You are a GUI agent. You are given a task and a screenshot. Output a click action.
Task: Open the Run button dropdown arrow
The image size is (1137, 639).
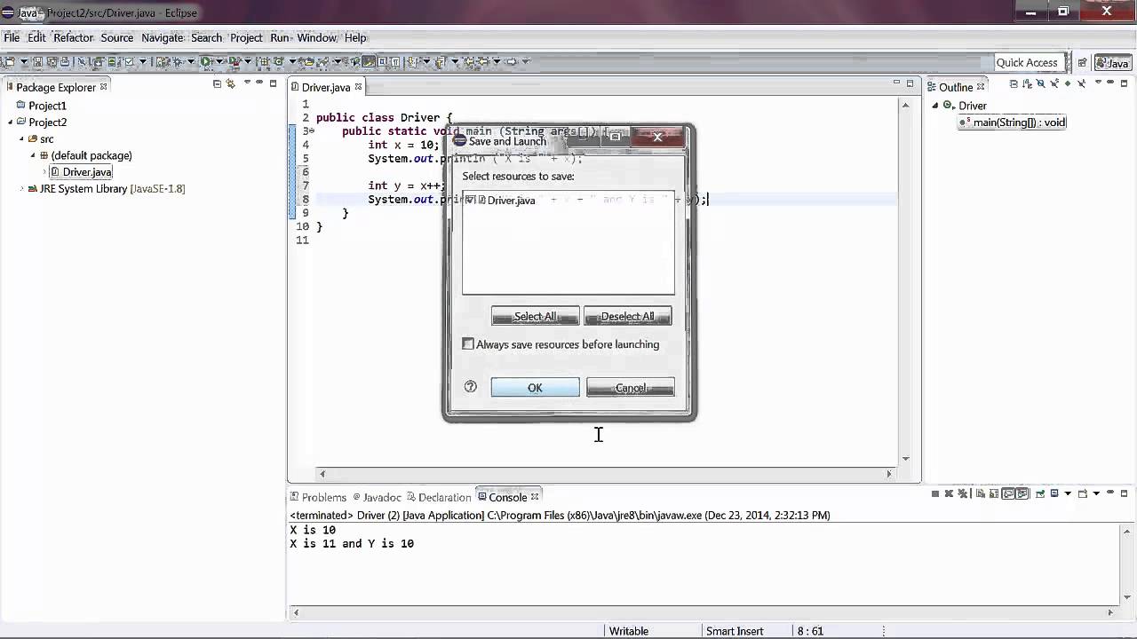click(x=219, y=62)
